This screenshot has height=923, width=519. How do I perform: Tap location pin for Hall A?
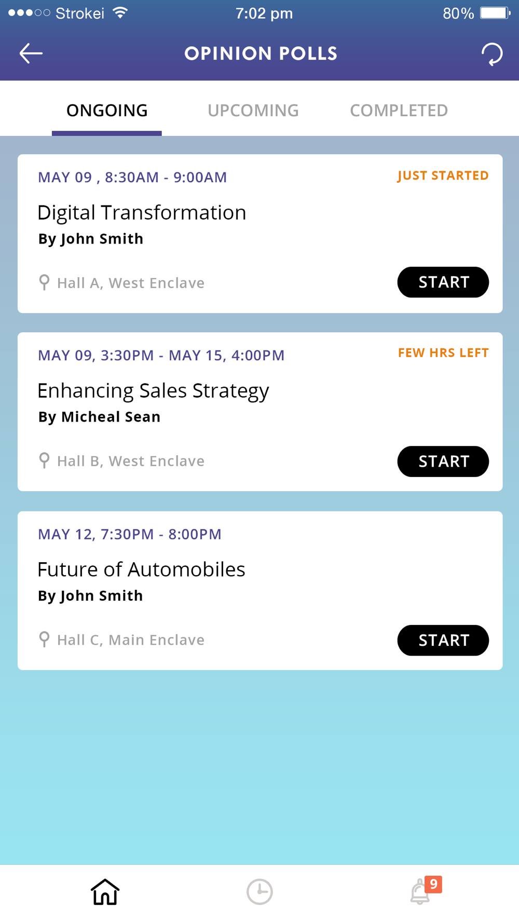[x=45, y=282]
